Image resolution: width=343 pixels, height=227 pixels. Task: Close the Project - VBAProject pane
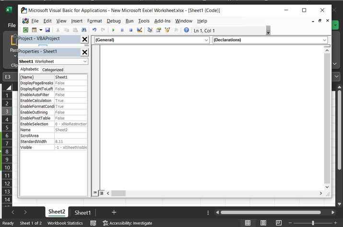point(84,39)
